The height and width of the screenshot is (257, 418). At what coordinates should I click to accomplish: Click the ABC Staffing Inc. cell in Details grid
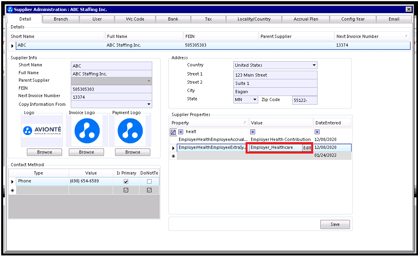(144, 45)
